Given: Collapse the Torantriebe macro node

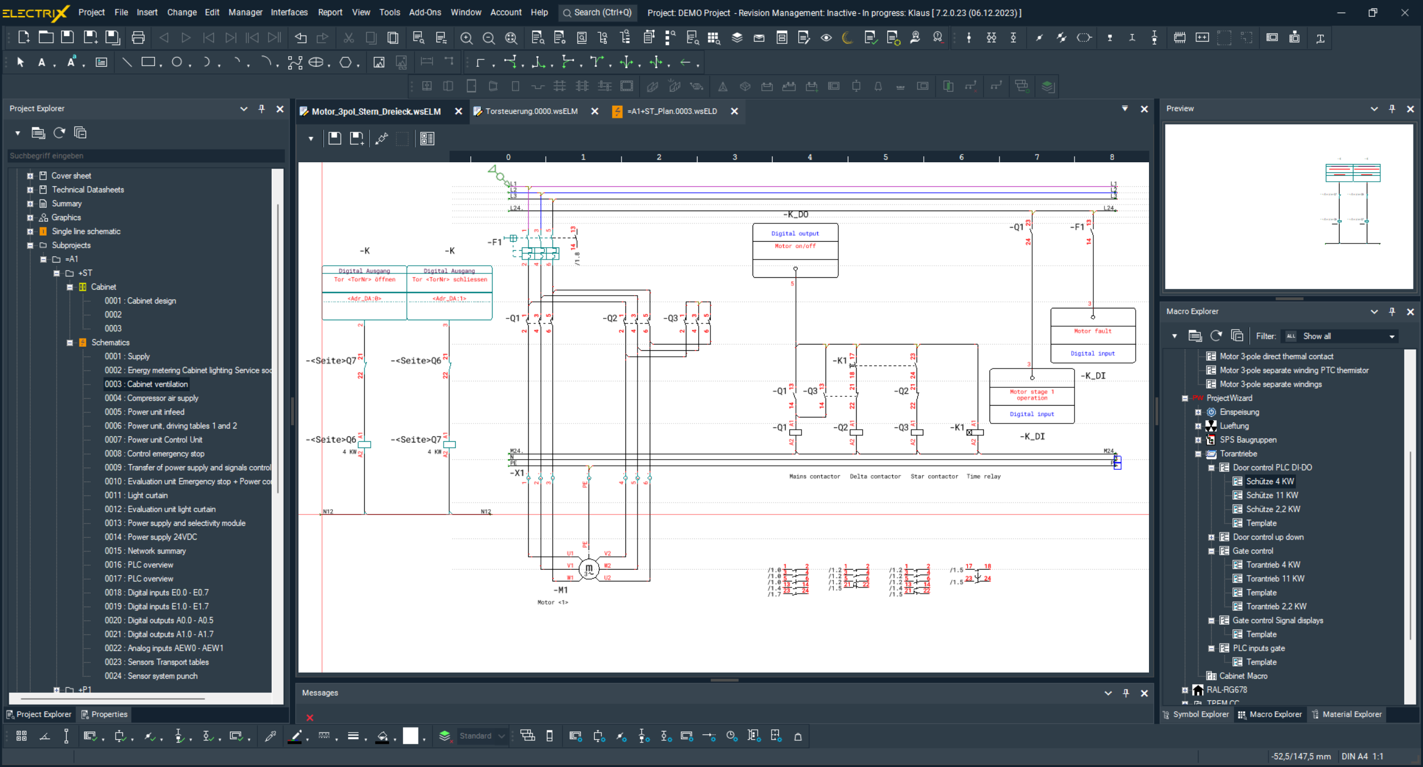Looking at the screenshot, I should (x=1198, y=454).
